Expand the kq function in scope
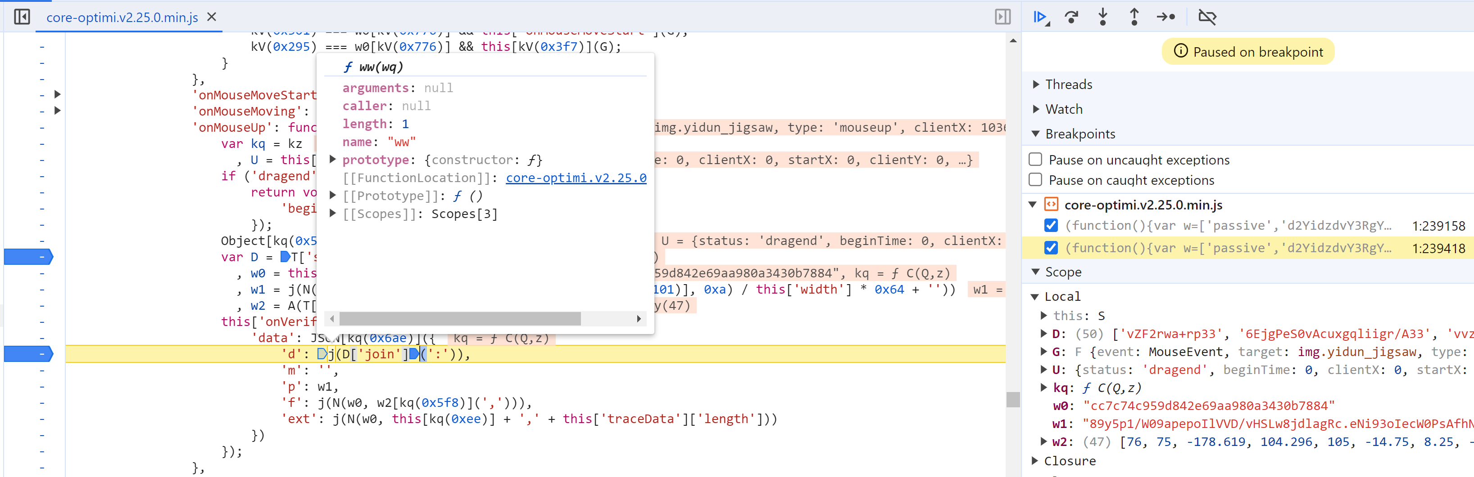 click(x=1044, y=388)
